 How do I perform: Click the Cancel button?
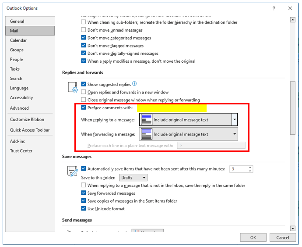pyautogui.click(x=283, y=237)
